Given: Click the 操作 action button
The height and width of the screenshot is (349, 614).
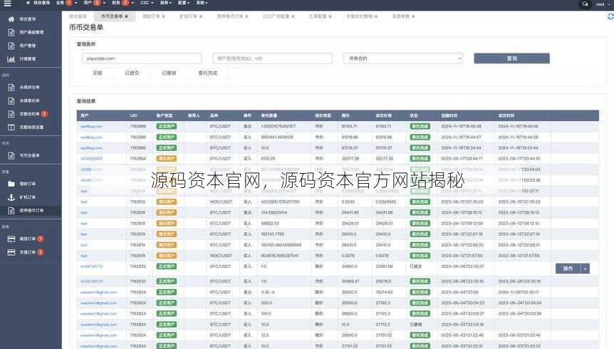Looking at the screenshot, I should [x=568, y=269].
